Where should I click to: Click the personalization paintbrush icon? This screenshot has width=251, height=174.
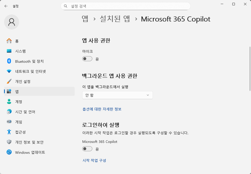point(9,81)
